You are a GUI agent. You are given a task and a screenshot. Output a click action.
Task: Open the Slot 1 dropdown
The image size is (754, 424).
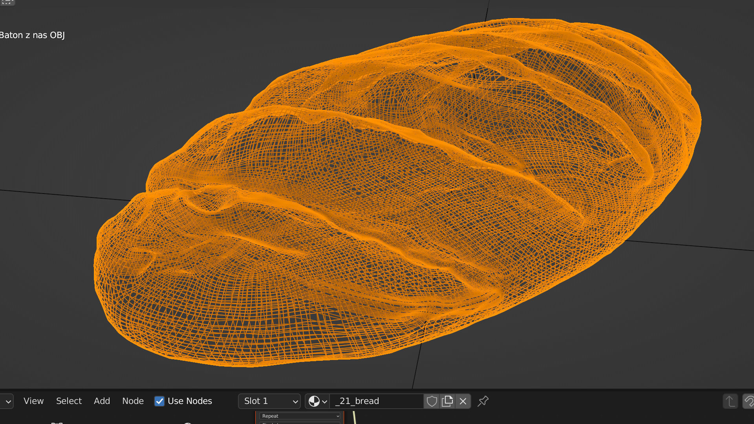point(269,401)
